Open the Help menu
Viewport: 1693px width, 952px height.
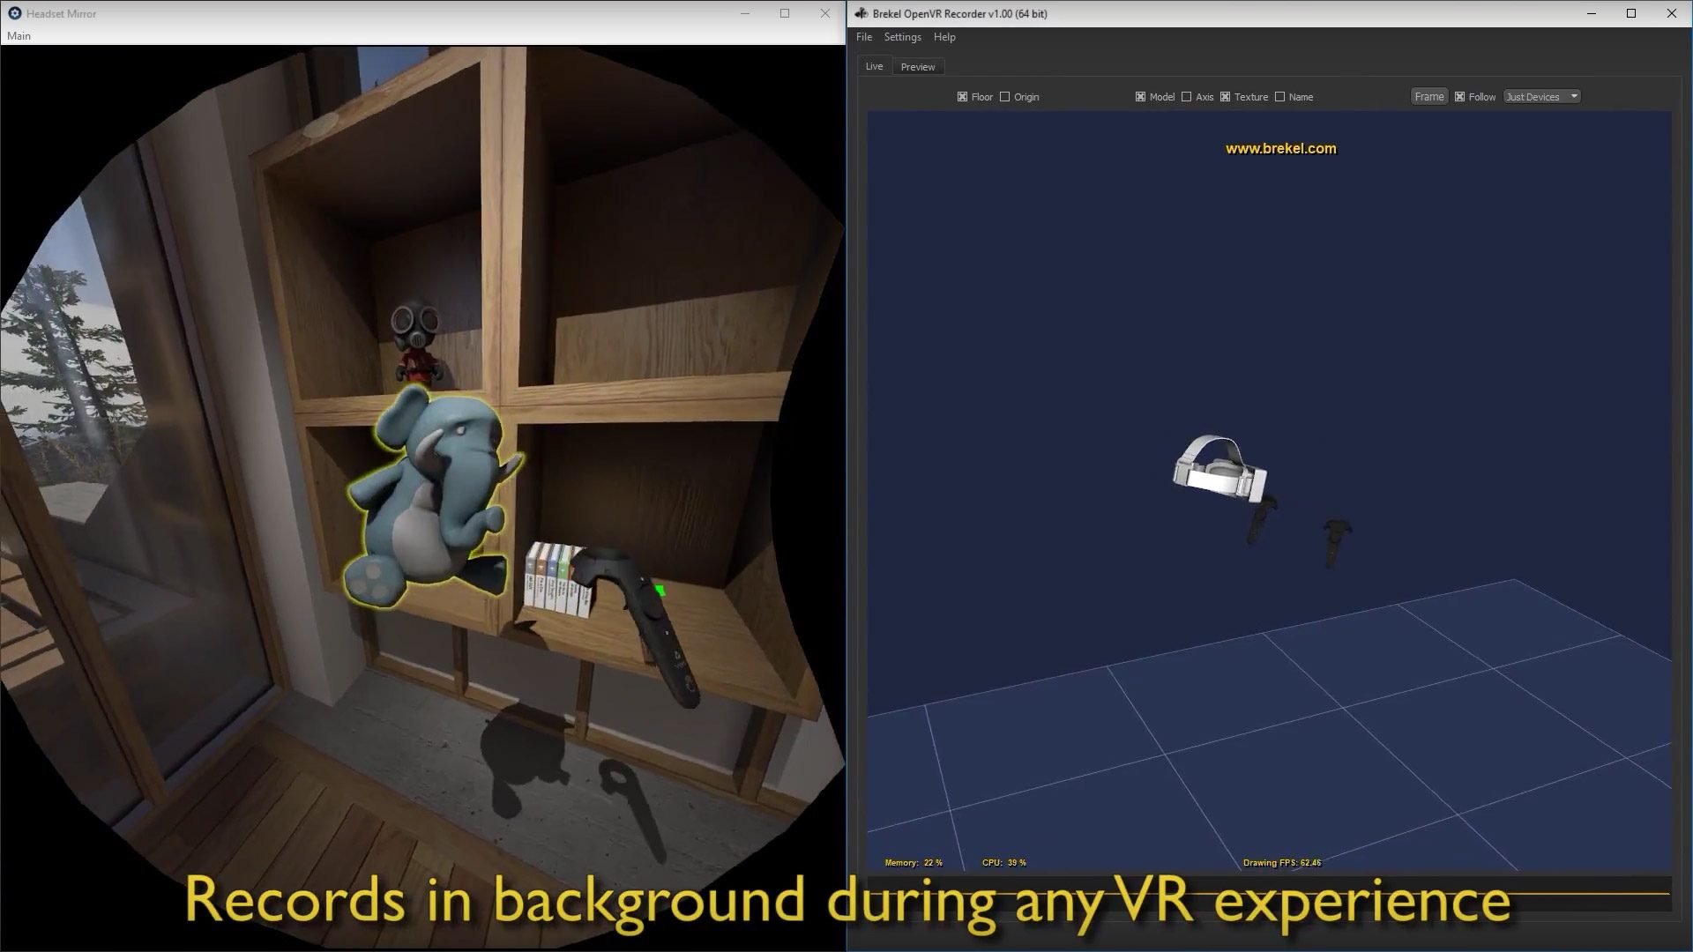tap(943, 37)
